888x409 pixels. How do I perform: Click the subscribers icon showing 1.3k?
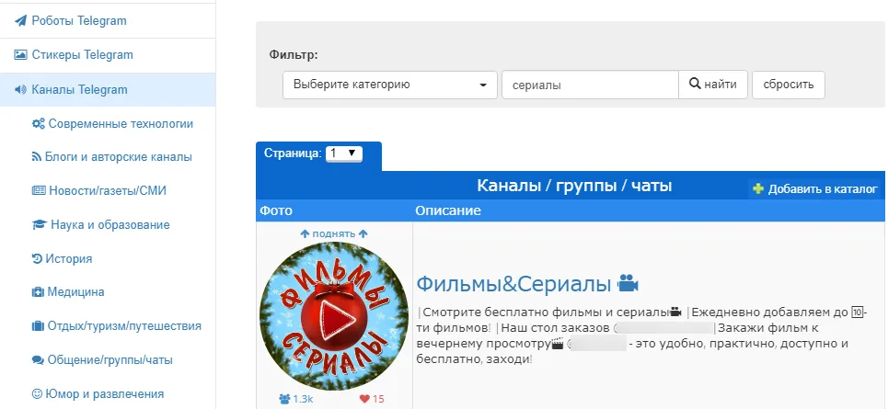point(285,399)
